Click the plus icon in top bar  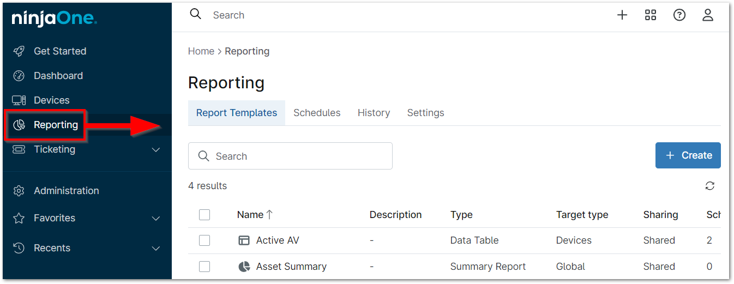tap(622, 15)
